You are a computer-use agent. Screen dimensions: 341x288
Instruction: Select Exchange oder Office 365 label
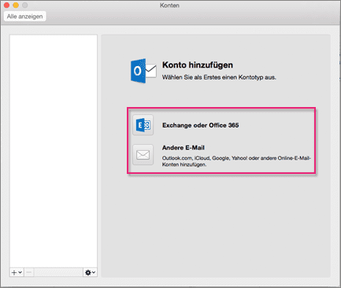(x=201, y=125)
